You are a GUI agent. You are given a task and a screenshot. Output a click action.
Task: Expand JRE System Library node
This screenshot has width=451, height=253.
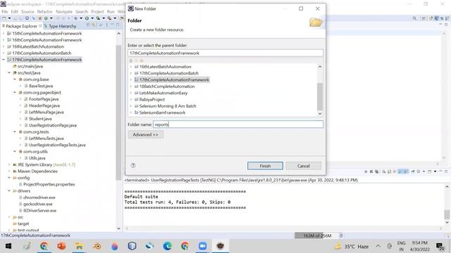[x=9, y=164]
